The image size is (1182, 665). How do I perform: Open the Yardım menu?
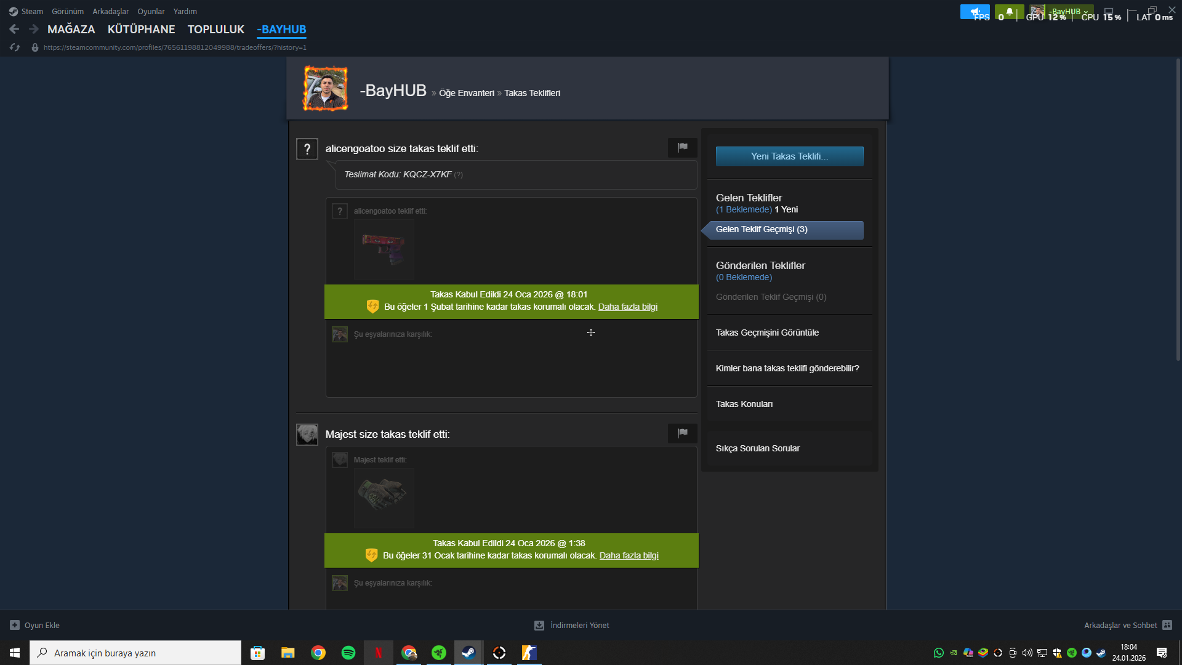(x=185, y=12)
